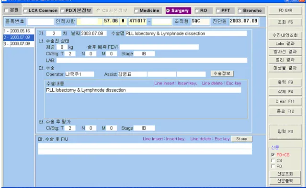Click the 출력 F9 button

point(285,83)
